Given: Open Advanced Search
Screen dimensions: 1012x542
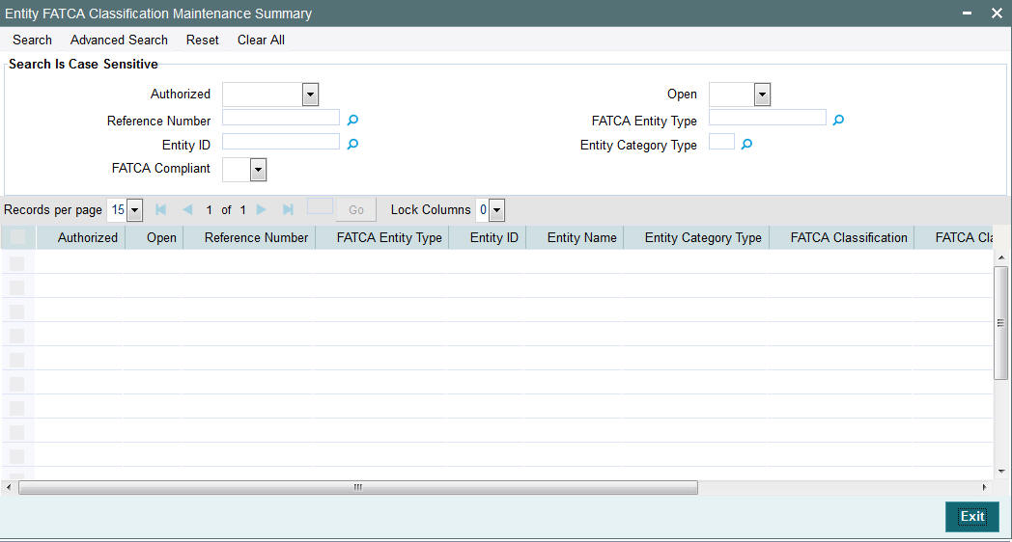Looking at the screenshot, I should click(x=119, y=40).
